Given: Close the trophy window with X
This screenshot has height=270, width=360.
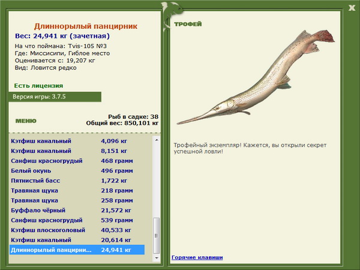Looking at the screenshot, I should tap(352, 8).
